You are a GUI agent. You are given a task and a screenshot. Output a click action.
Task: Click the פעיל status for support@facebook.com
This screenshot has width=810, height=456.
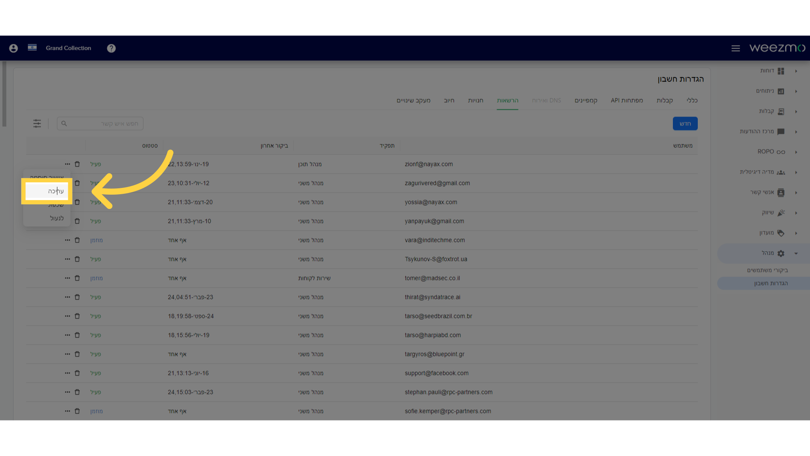[x=95, y=373]
